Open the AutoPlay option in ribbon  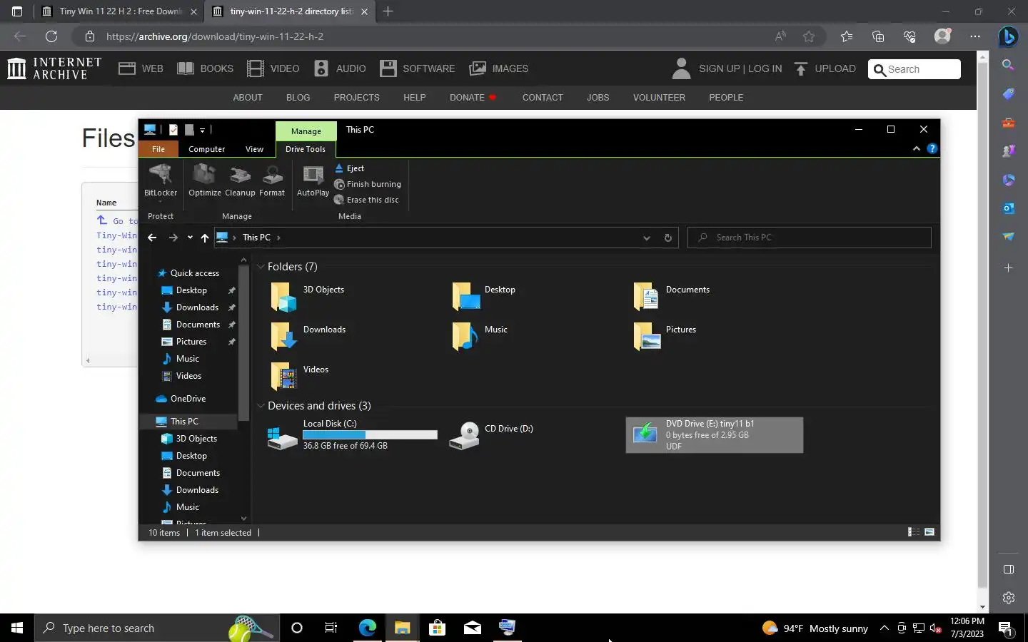(x=313, y=180)
